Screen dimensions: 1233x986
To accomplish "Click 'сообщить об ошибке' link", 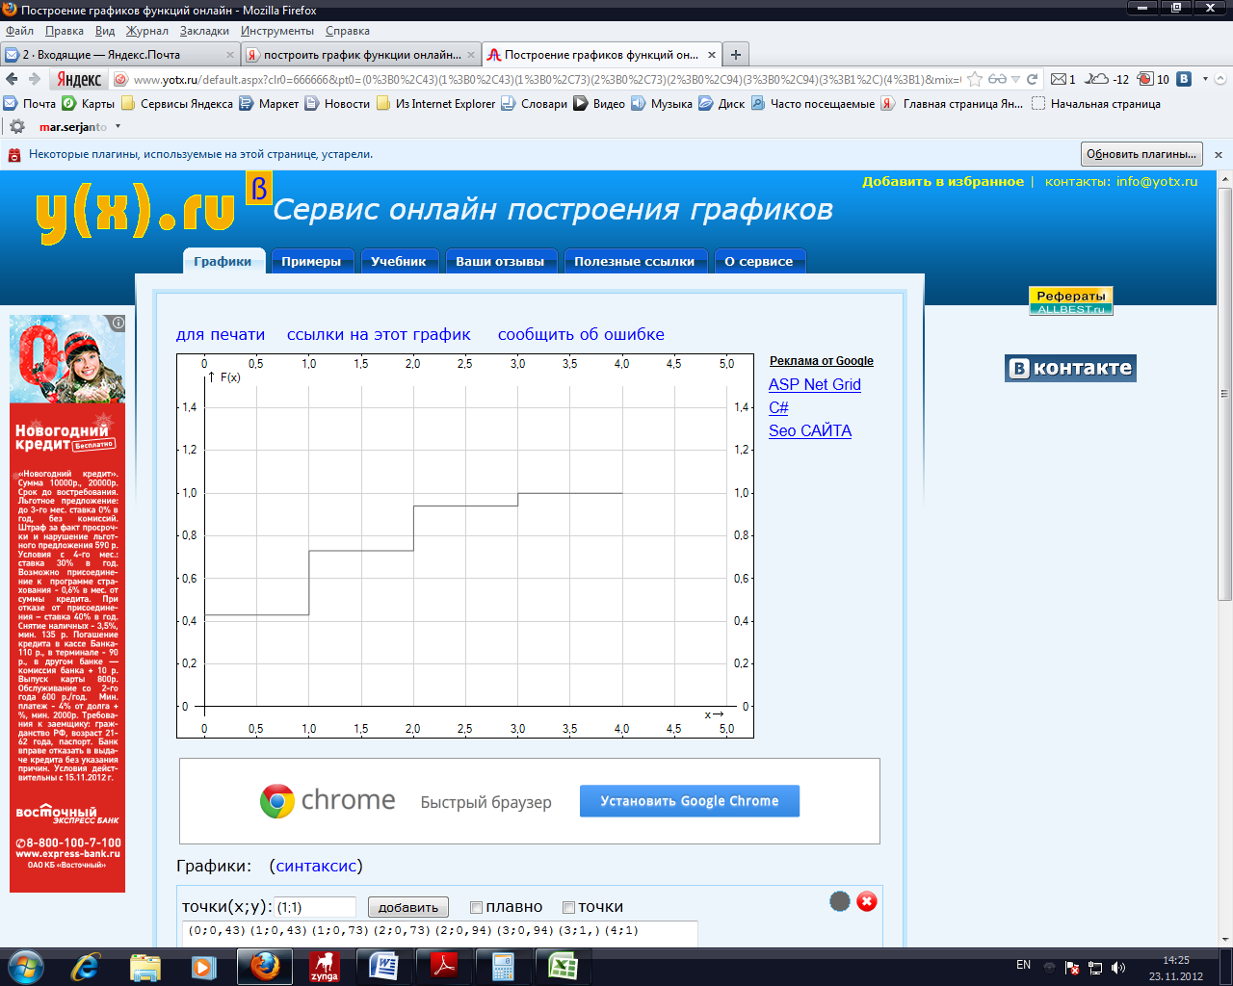I will 581,334.
